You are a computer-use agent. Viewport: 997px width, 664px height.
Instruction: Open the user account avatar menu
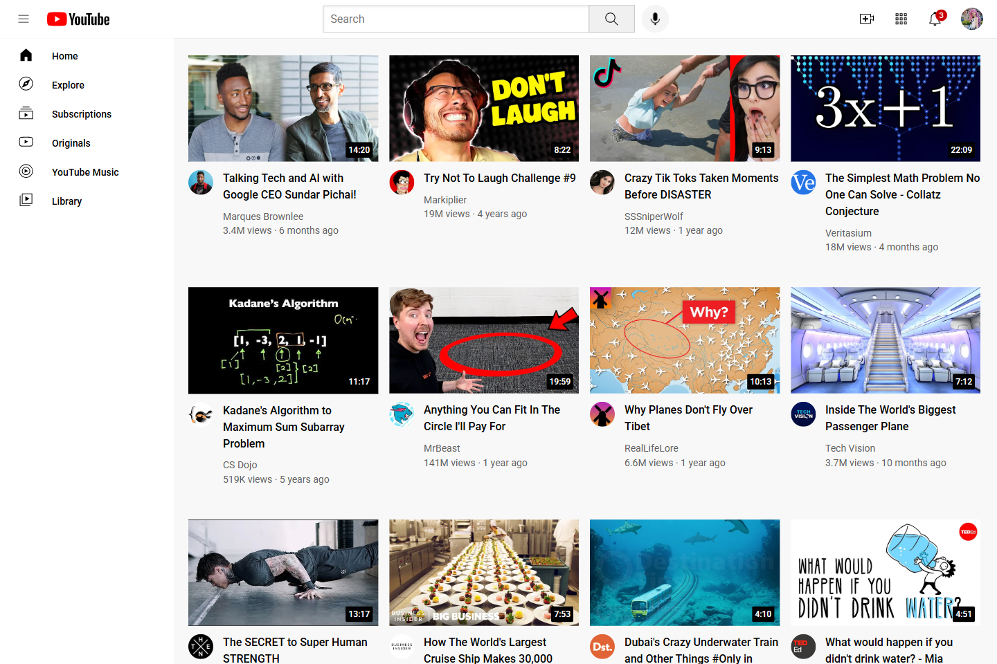971,19
